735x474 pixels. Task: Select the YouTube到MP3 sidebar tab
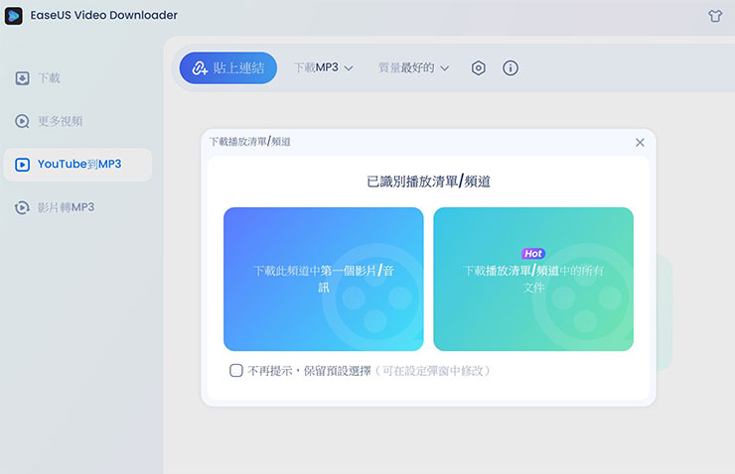pos(77,165)
